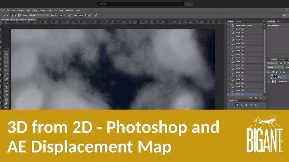
Task: Select the Rectangular Marquee tool
Action: click(x=6, y=58)
